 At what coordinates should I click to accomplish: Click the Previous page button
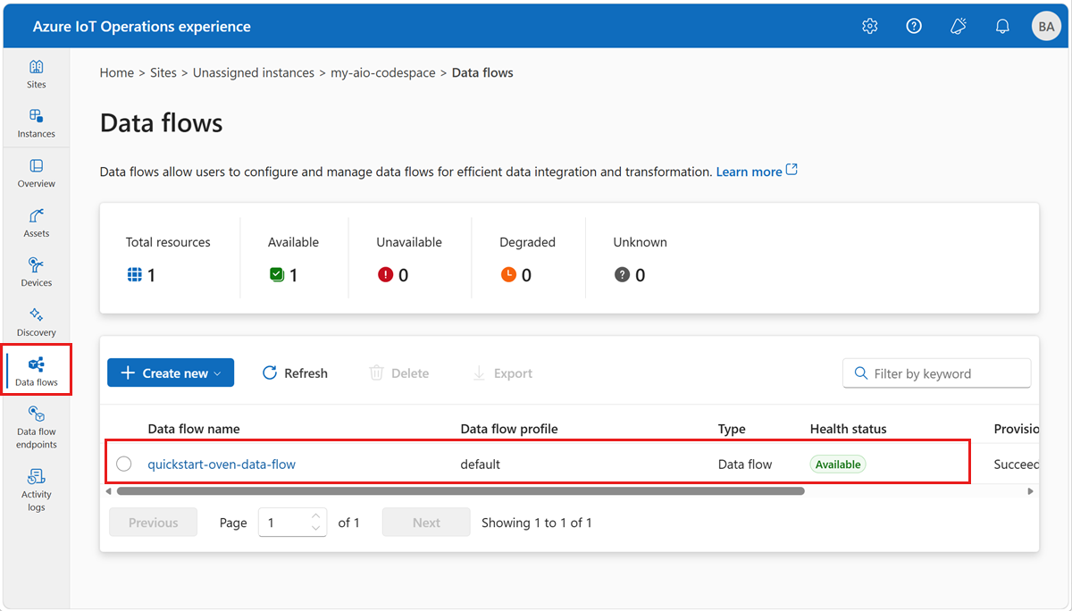[x=153, y=523]
